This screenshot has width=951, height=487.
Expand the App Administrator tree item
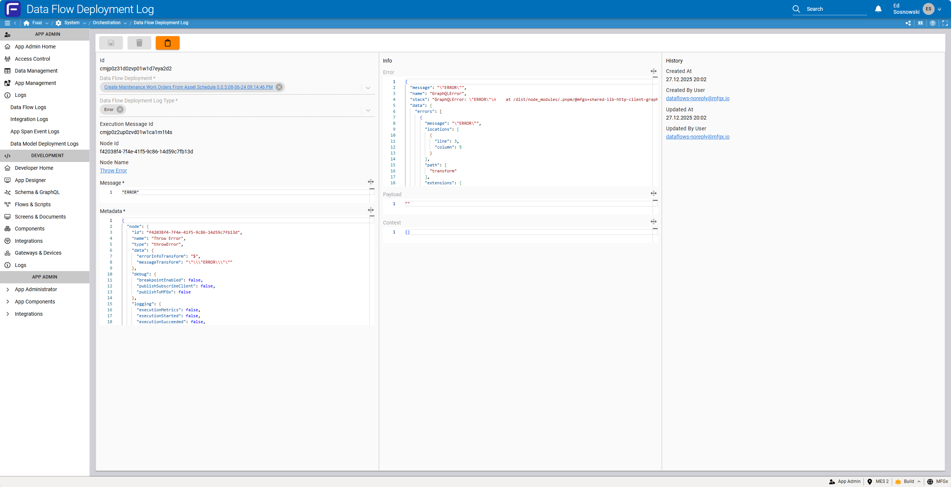pyautogui.click(x=7, y=289)
